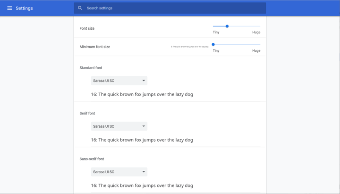The image size is (340, 194).
Task: Open the Serif font dropdown
Action: (x=119, y=126)
